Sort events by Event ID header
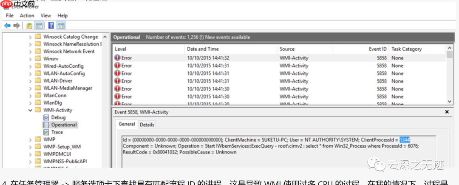Viewport: 459px width, 185px height. tap(361, 49)
